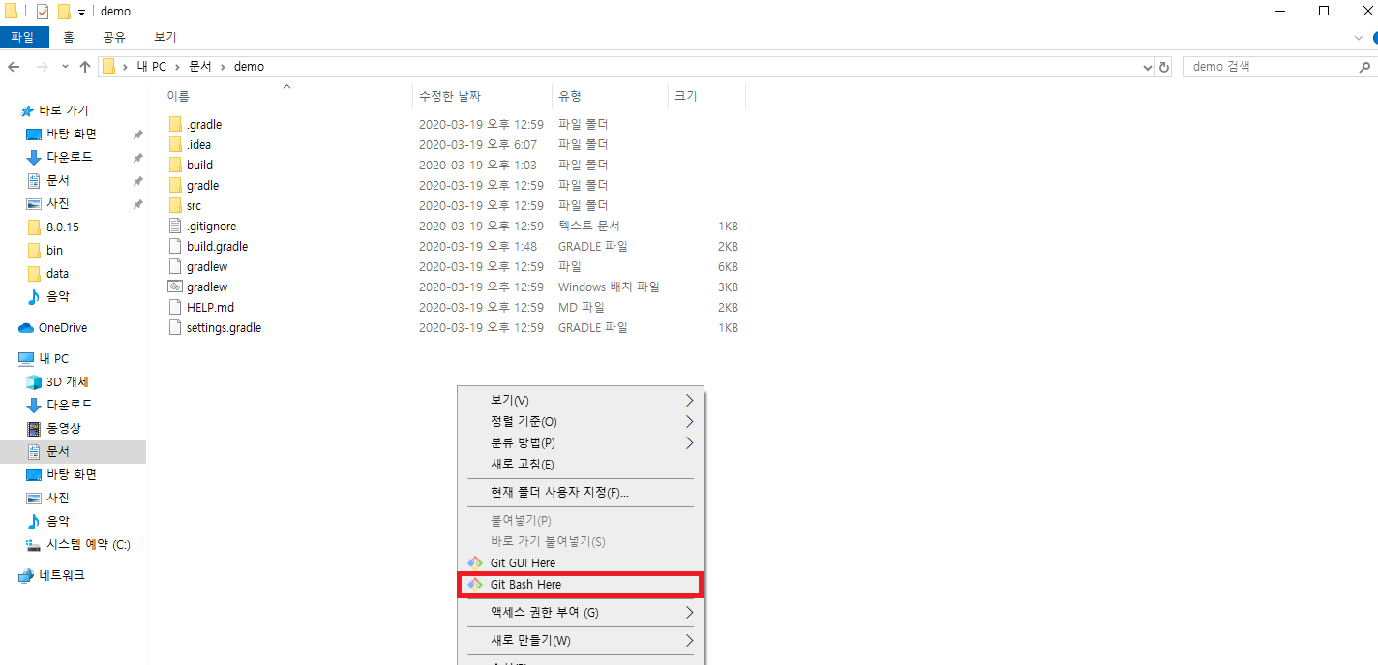This screenshot has height=665, width=1378.
Task: Open the recent locations dropdown arrow
Action: point(65,67)
